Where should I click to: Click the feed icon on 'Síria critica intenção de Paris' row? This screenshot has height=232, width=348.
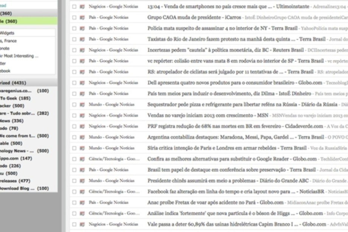pyautogui.click(x=82, y=148)
